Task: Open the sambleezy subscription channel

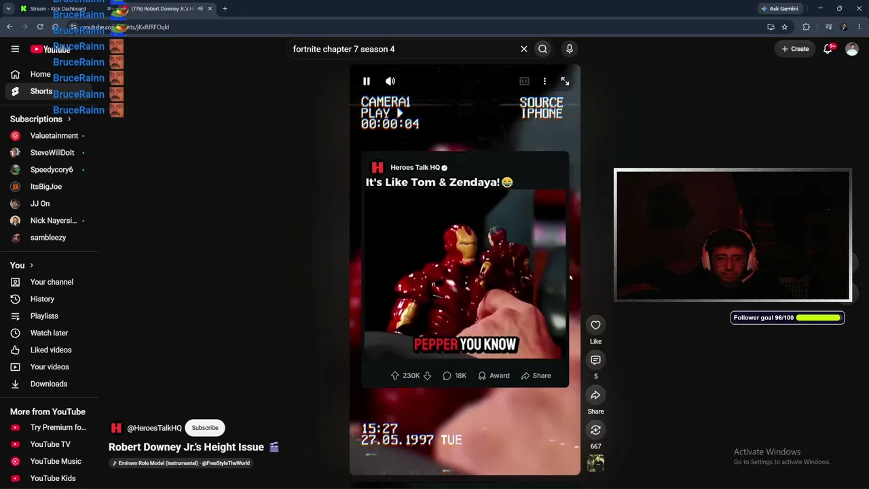Action: click(49, 238)
